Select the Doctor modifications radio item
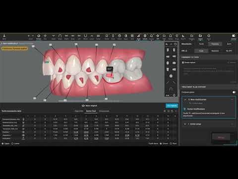238x179 pixels. 184,109
